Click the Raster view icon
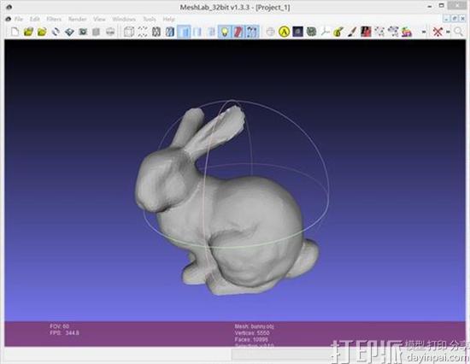470x364 pixels. (110, 32)
